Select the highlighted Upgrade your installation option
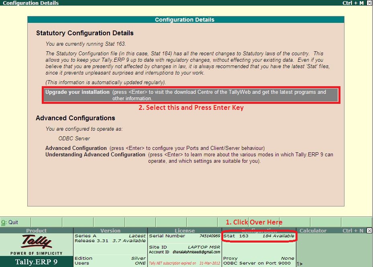 click(x=191, y=95)
